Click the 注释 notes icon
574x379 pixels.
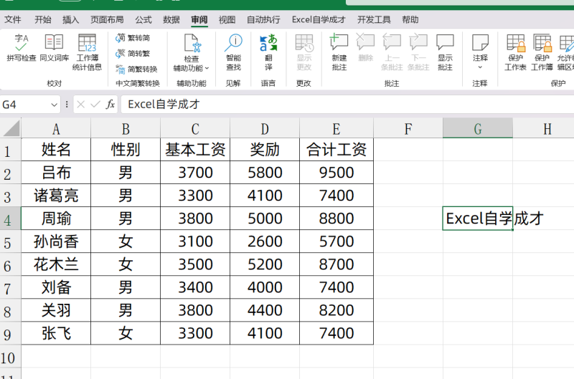[480, 43]
